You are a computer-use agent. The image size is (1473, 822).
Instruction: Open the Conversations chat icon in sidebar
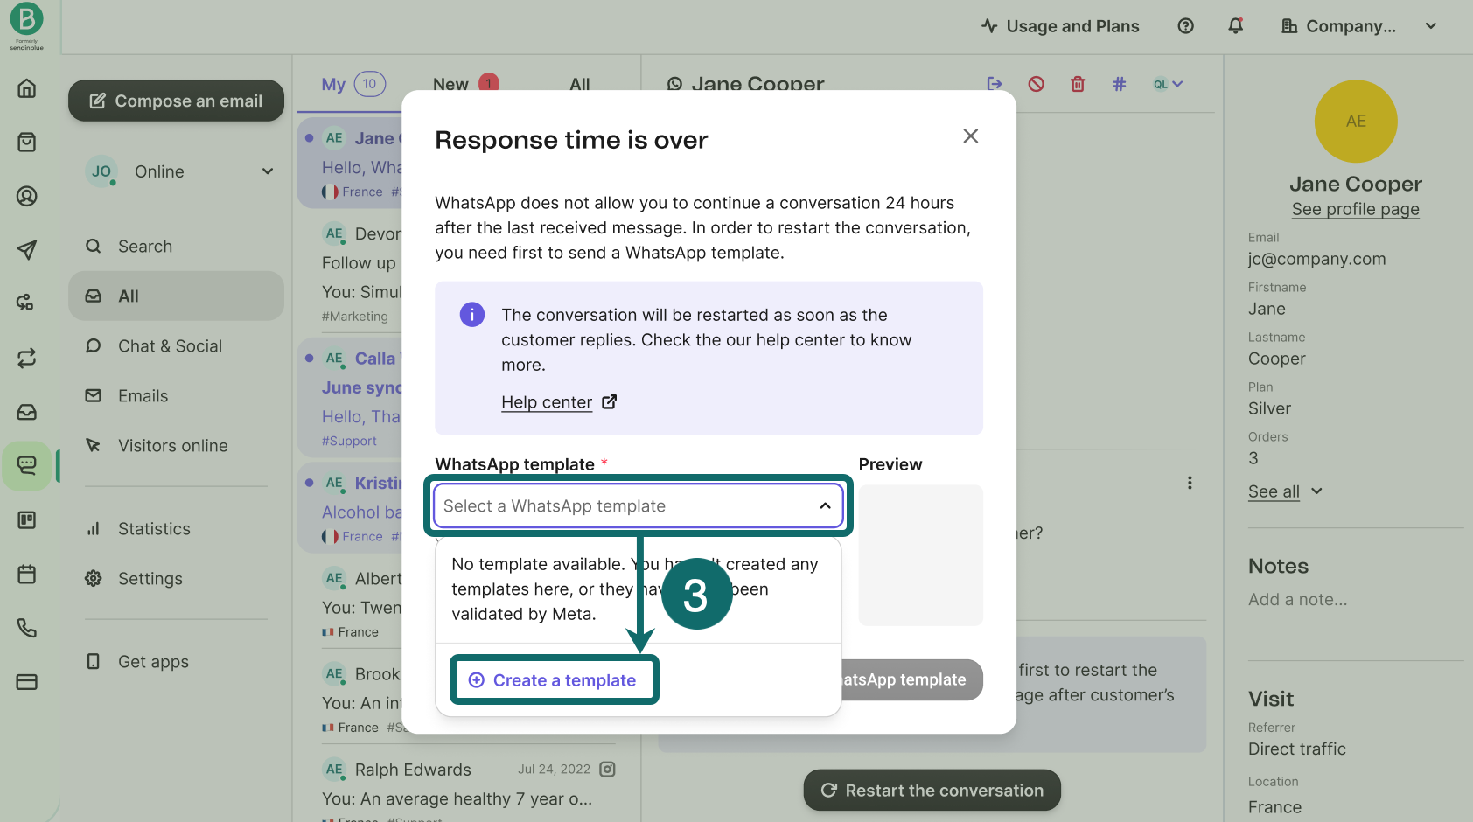coord(27,465)
